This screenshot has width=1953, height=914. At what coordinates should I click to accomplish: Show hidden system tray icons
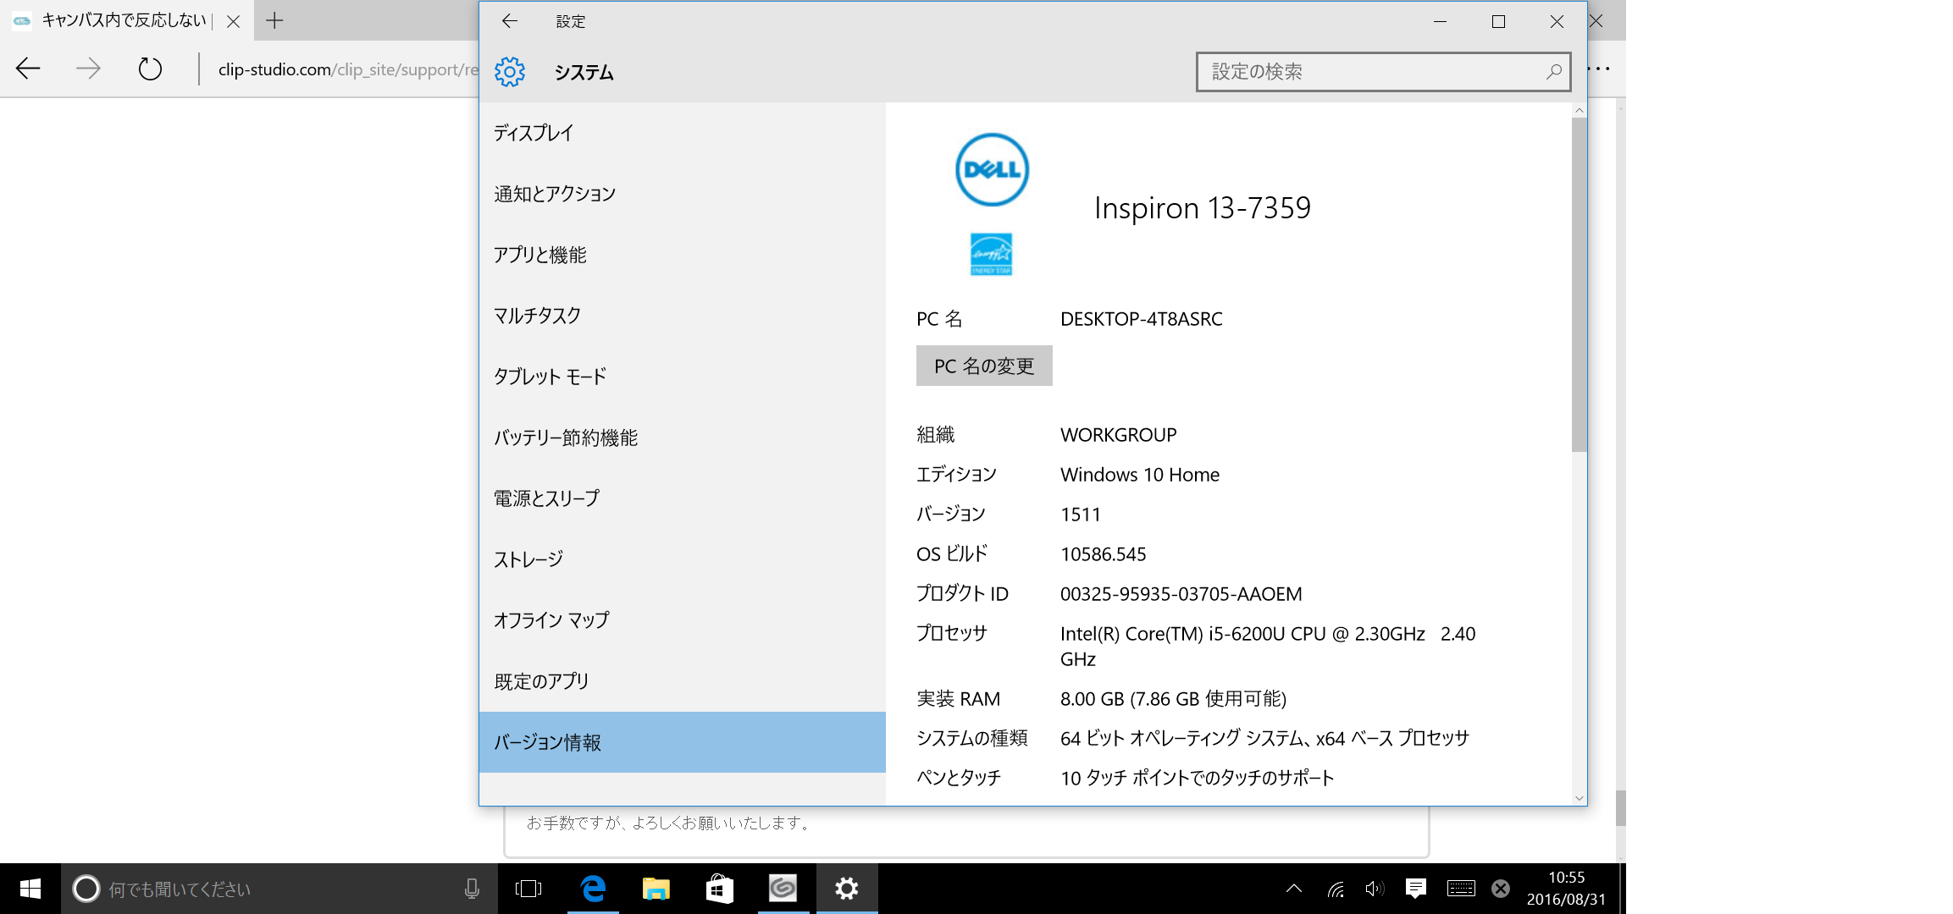[x=1293, y=889]
